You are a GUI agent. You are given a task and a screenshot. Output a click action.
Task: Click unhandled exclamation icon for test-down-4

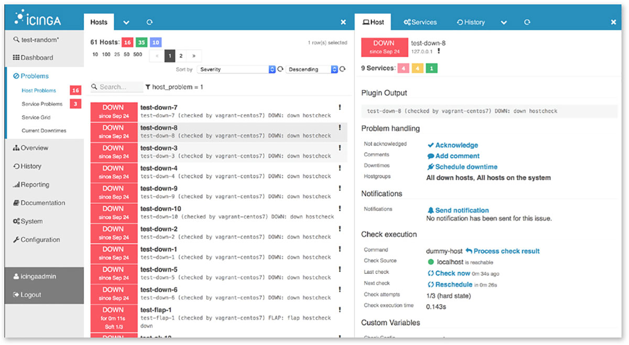click(x=340, y=168)
